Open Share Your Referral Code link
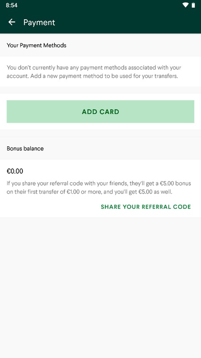201x358 pixels. tap(146, 207)
